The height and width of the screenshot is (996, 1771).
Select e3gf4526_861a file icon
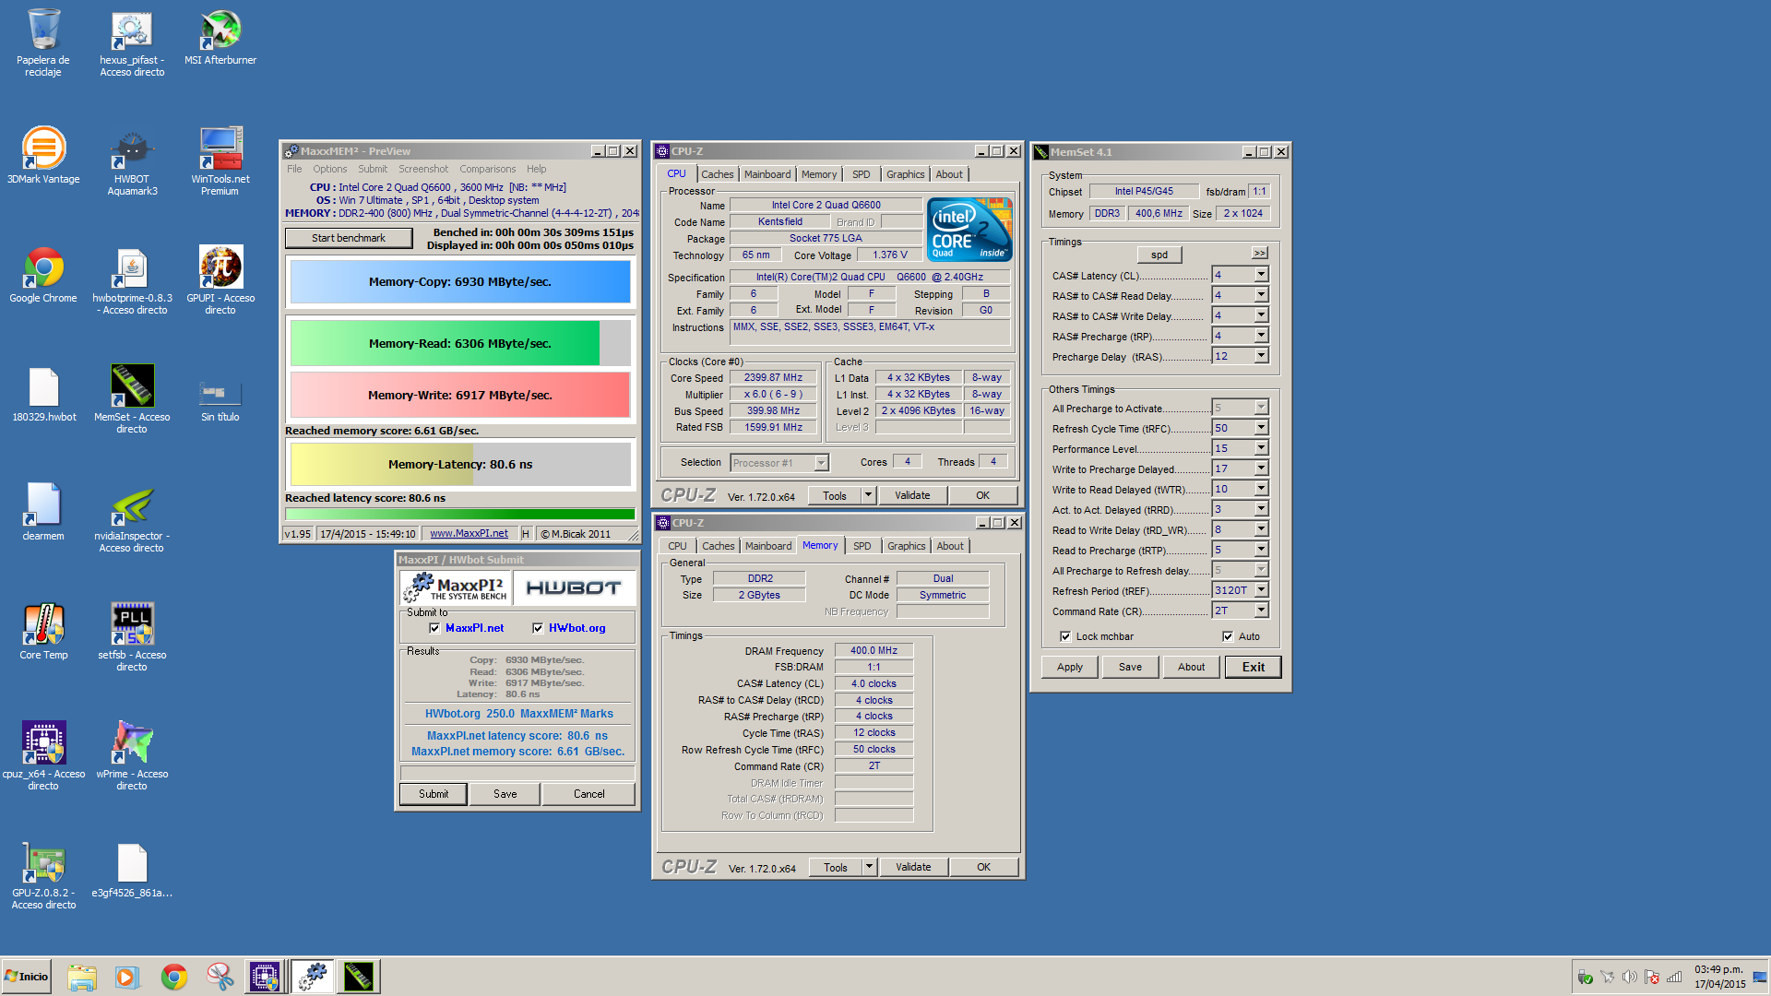pos(132,870)
